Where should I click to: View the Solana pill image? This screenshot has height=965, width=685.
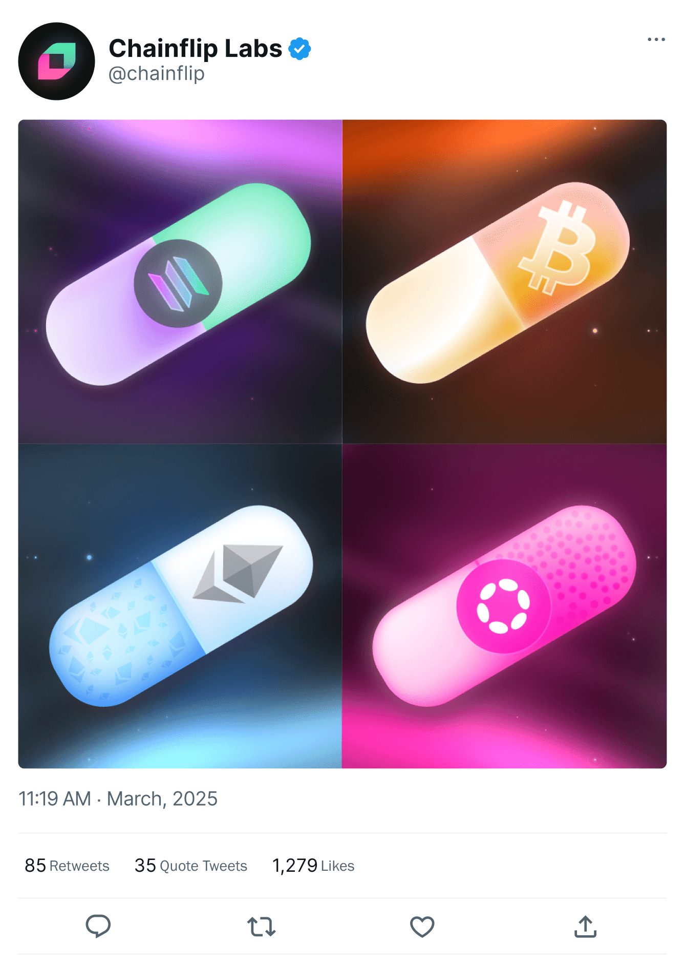point(180,282)
